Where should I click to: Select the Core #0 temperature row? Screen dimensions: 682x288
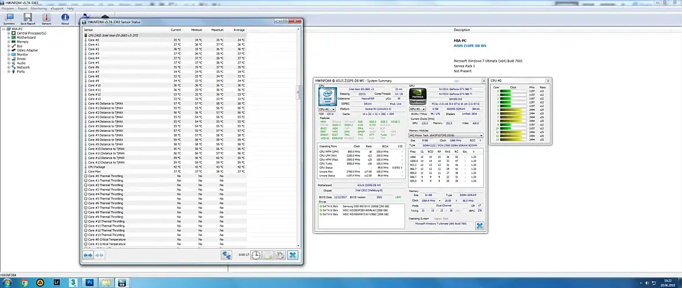click(x=164, y=39)
